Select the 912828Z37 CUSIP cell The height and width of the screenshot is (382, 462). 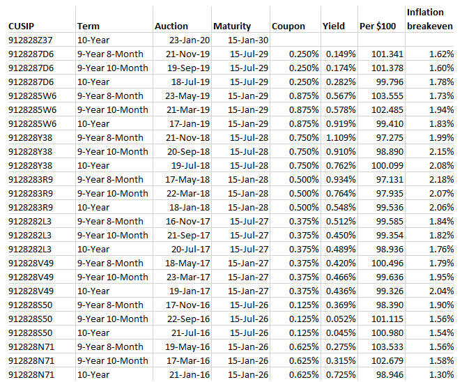(30, 40)
